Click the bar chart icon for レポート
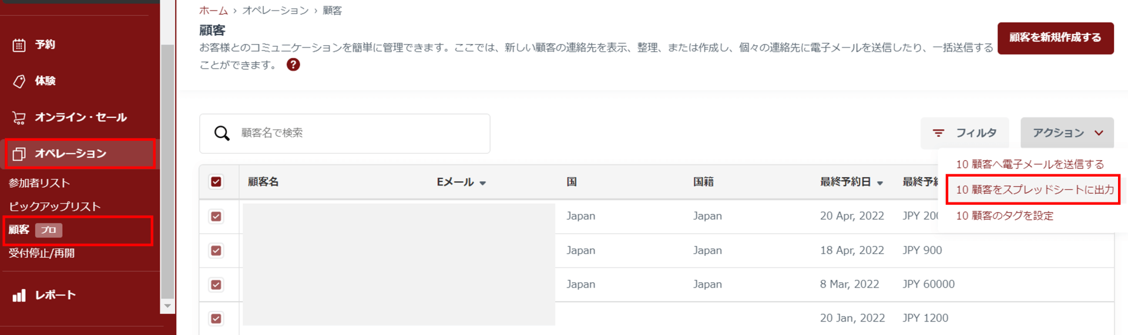Image resolution: width=1128 pixels, height=335 pixels. click(19, 295)
